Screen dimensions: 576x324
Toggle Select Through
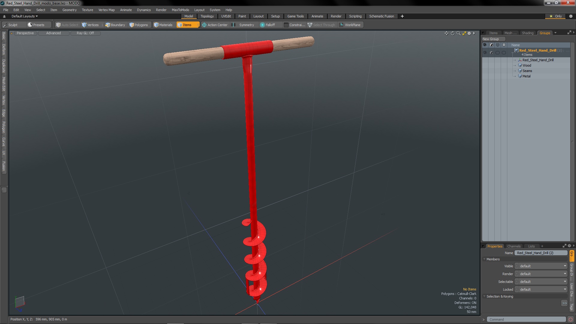click(321, 25)
